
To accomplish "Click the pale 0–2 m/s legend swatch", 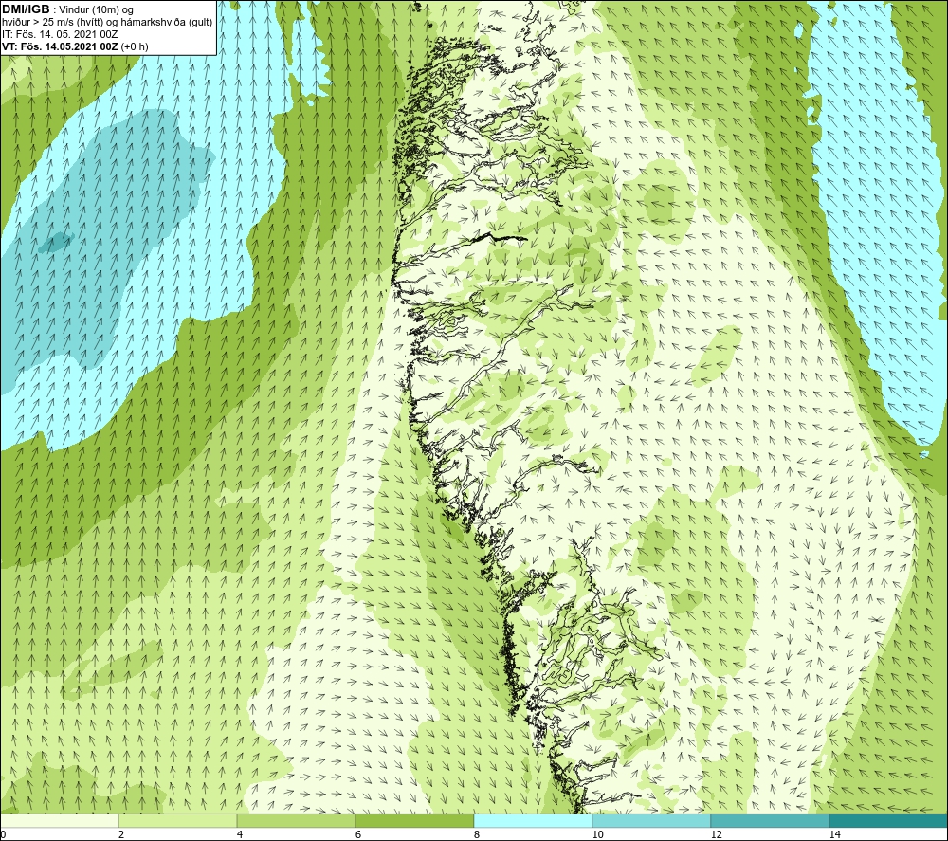I will [59, 820].
